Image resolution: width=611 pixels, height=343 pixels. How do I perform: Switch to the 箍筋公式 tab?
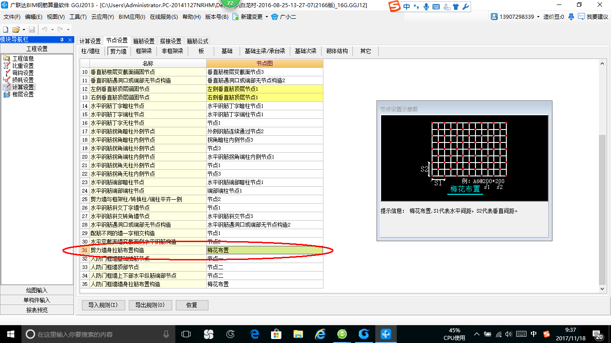197,41
